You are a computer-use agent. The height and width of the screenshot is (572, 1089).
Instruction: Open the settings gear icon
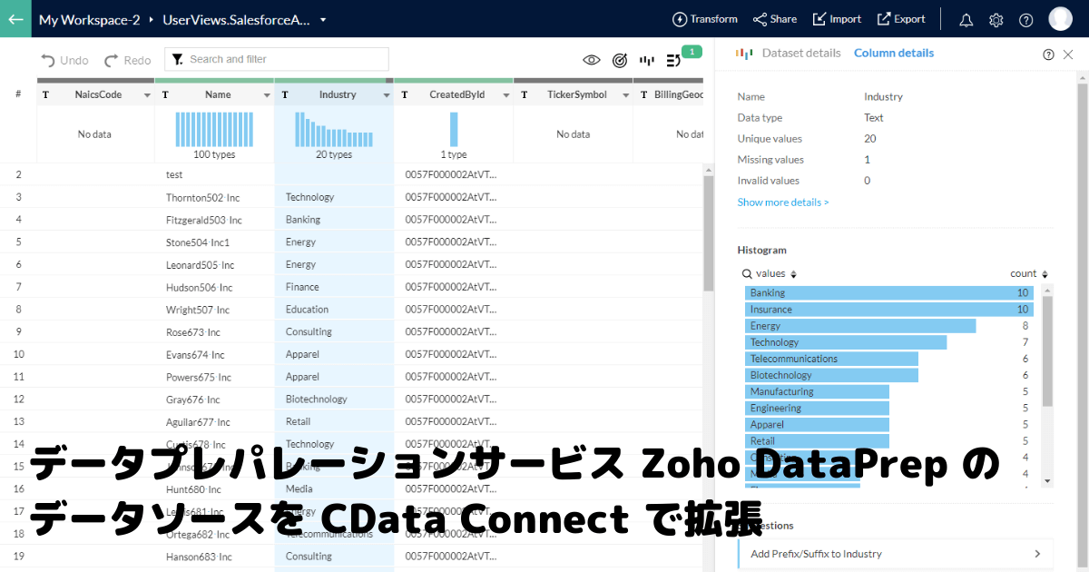(996, 19)
